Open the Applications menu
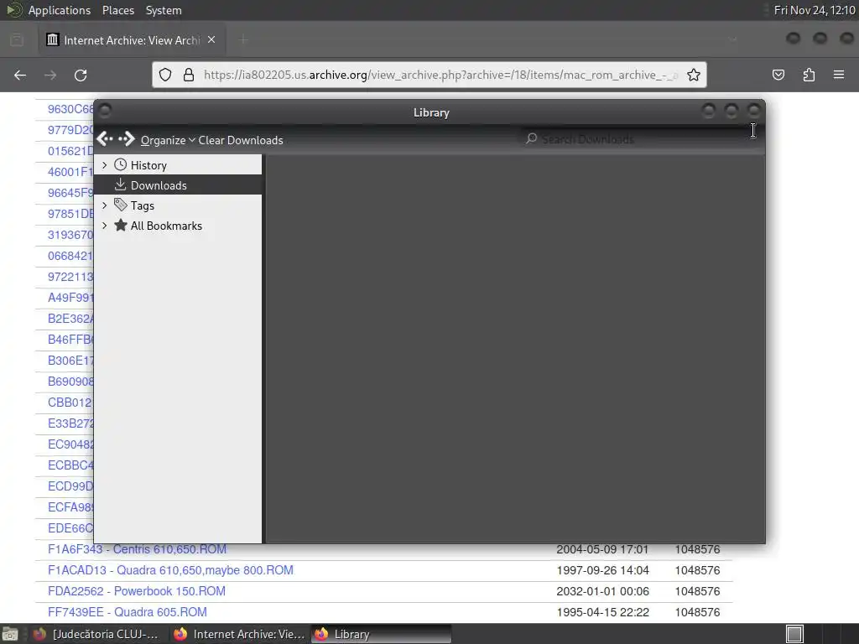The image size is (859, 644). pyautogui.click(x=60, y=10)
